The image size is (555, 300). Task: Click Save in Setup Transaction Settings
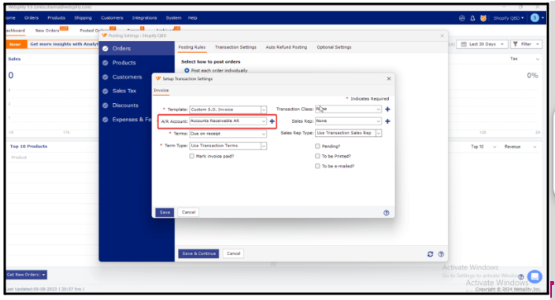coord(165,212)
